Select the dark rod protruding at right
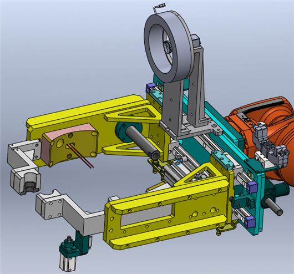The width and height of the screenshot is (294, 274). coord(274,207)
